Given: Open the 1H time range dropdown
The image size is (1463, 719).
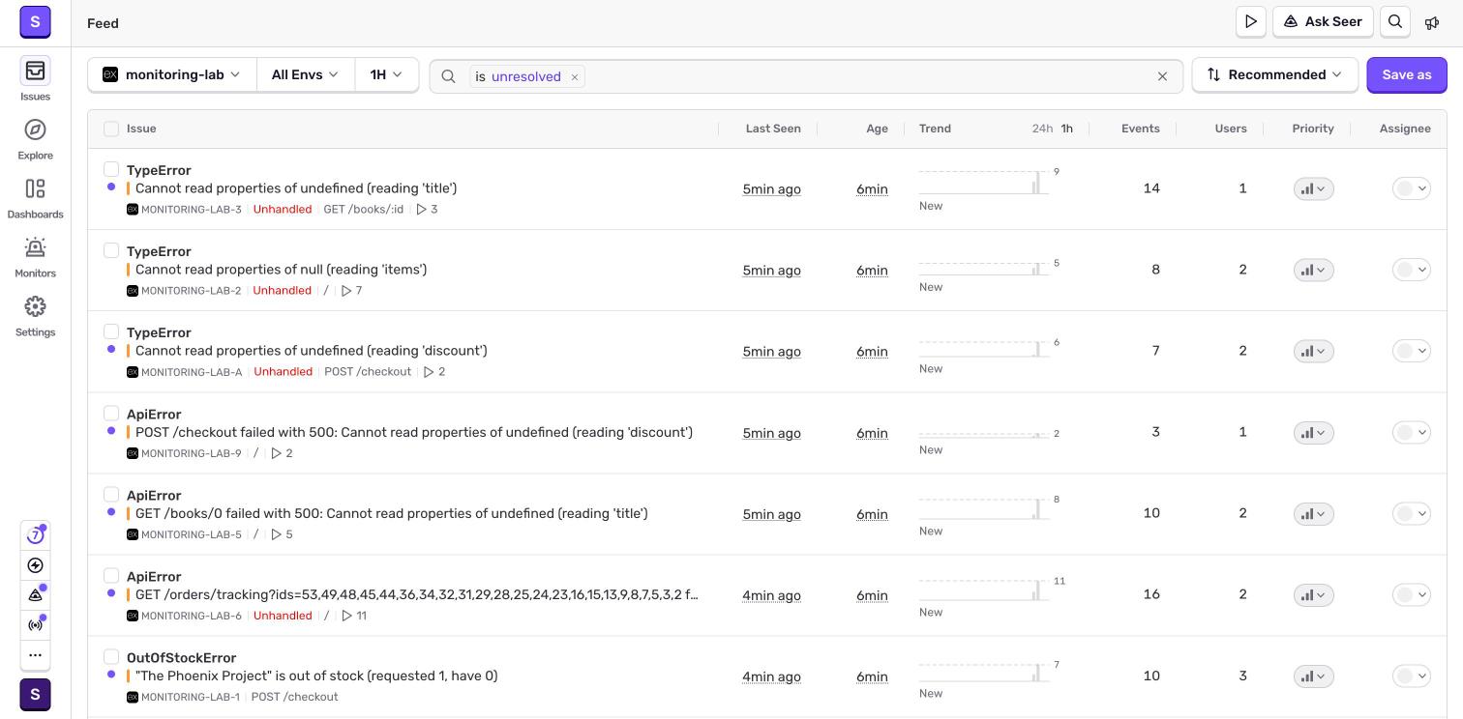Looking at the screenshot, I should pyautogui.click(x=386, y=74).
